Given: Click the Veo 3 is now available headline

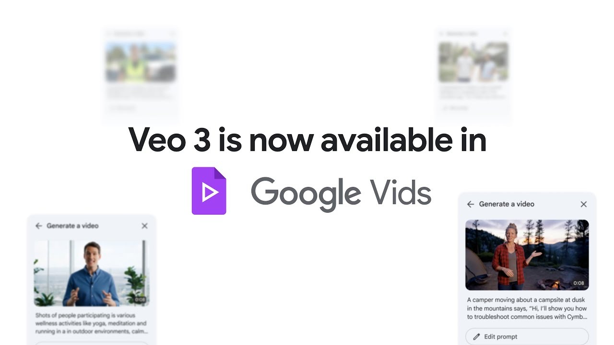Looking at the screenshot, I should (x=307, y=140).
